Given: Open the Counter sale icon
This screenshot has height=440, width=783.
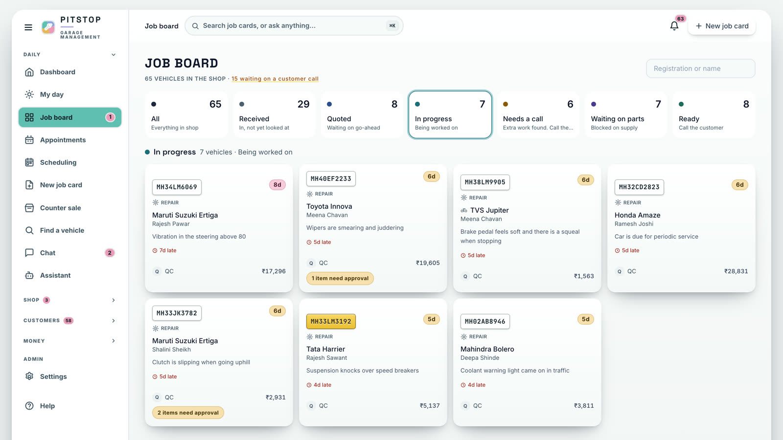Looking at the screenshot, I should (x=29, y=208).
